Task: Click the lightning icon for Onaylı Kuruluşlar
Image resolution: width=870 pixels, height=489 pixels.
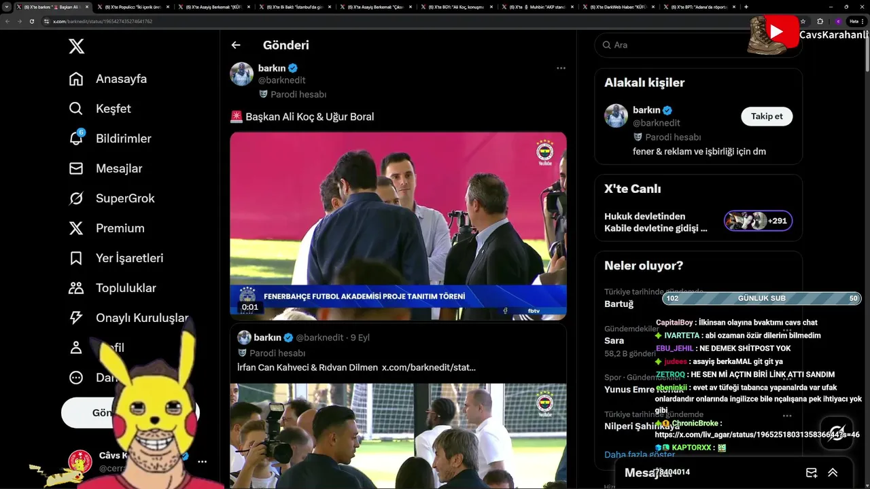Action: click(76, 318)
